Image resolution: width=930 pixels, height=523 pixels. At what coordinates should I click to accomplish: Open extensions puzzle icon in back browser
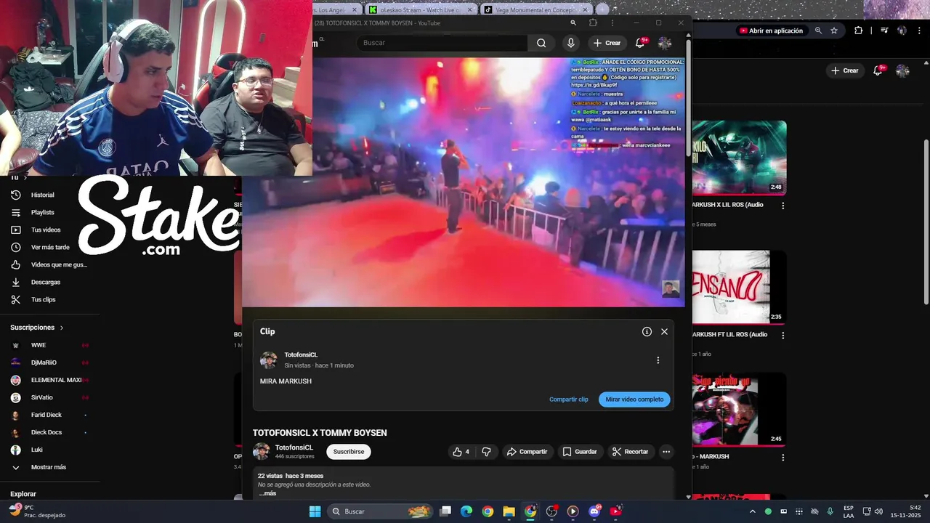pyautogui.click(x=859, y=31)
